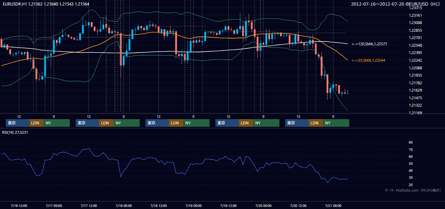Screen dimensions: 445x209
Task: Select the 7/17 00:00 time label
Action: [x=54, y=206]
